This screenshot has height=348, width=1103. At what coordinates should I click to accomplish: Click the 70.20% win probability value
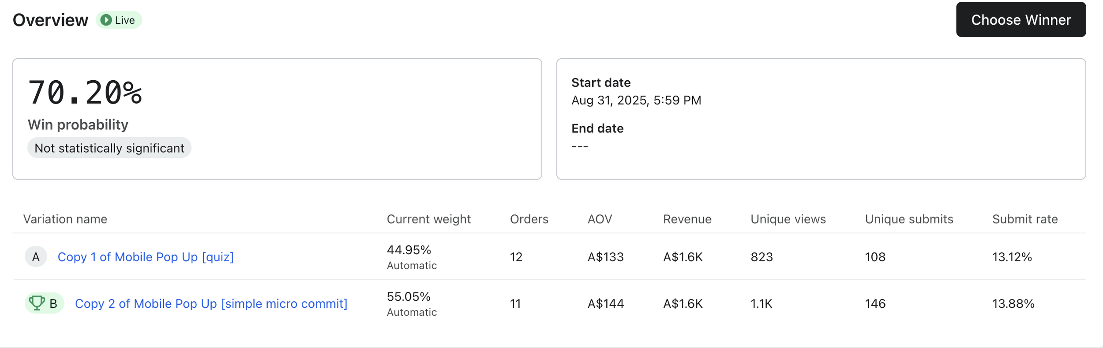[85, 93]
